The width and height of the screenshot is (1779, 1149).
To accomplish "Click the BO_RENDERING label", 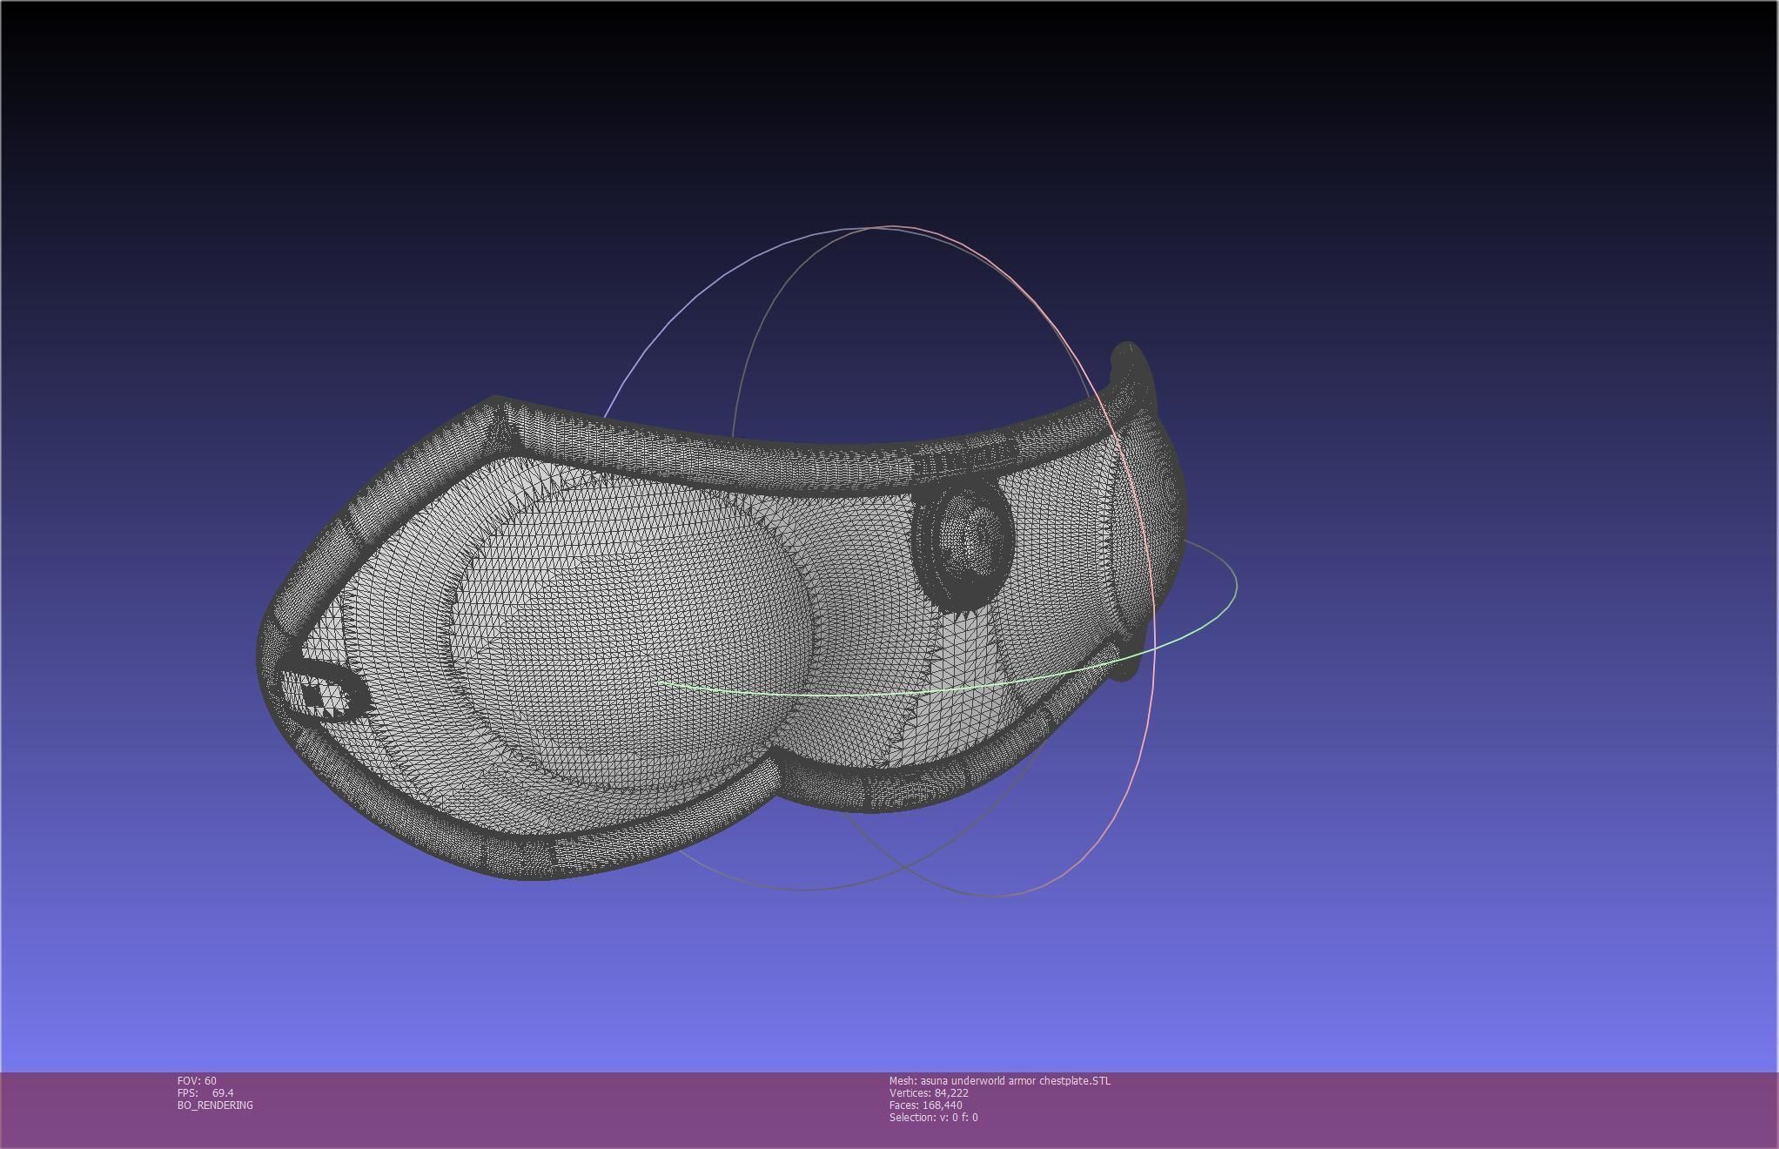I will pyautogui.click(x=215, y=1105).
